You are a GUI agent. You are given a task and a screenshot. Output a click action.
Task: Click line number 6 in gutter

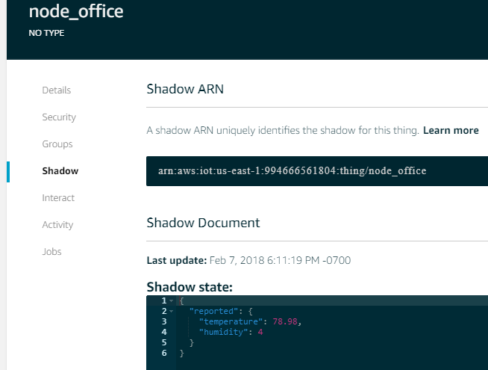point(164,353)
